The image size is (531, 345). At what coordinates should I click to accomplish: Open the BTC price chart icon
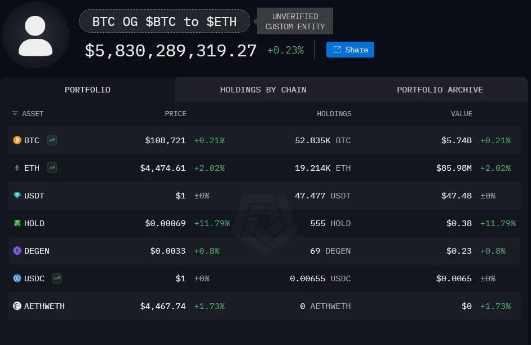coord(52,140)
